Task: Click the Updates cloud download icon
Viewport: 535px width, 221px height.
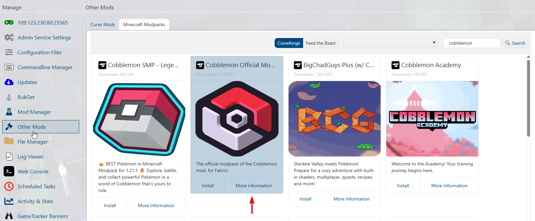Action: pos(9,82)
